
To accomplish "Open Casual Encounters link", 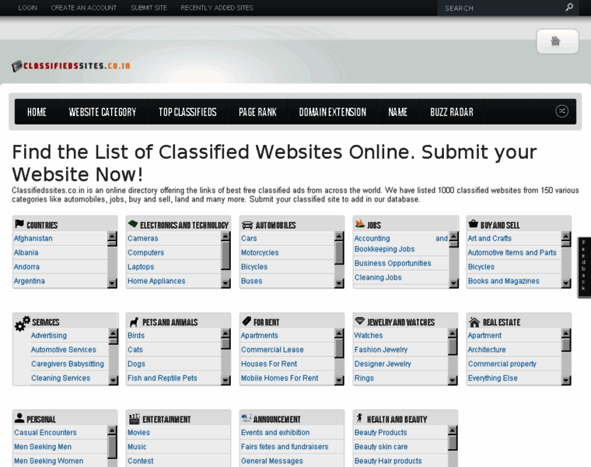I will coord(45,433).
